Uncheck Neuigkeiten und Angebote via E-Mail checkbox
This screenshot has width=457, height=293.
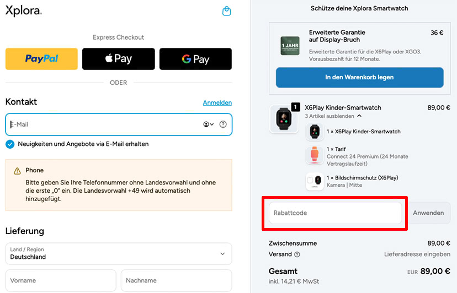(10, 144)
